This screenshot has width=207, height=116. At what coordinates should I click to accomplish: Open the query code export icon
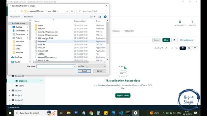(174, 40)
